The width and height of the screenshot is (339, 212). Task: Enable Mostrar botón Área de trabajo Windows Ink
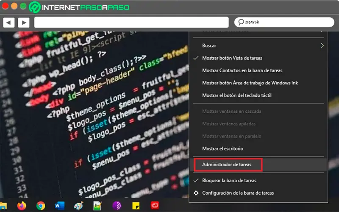coord(258,83)
